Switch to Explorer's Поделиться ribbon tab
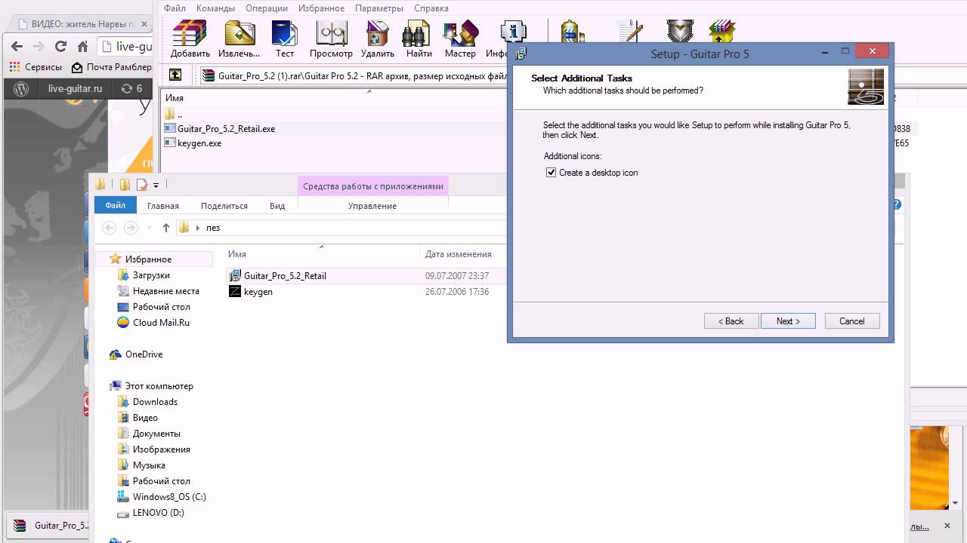Screen dimensions: 967x543 pos(224,206)
